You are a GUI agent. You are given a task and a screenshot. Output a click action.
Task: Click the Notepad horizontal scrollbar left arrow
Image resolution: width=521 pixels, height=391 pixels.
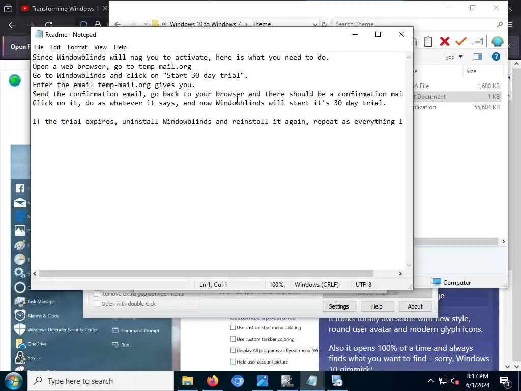tap(35, 273)
